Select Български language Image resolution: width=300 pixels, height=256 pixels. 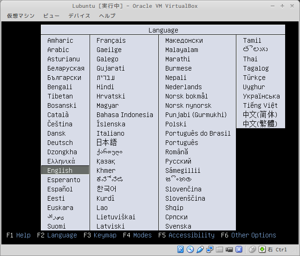coord(64,78)
